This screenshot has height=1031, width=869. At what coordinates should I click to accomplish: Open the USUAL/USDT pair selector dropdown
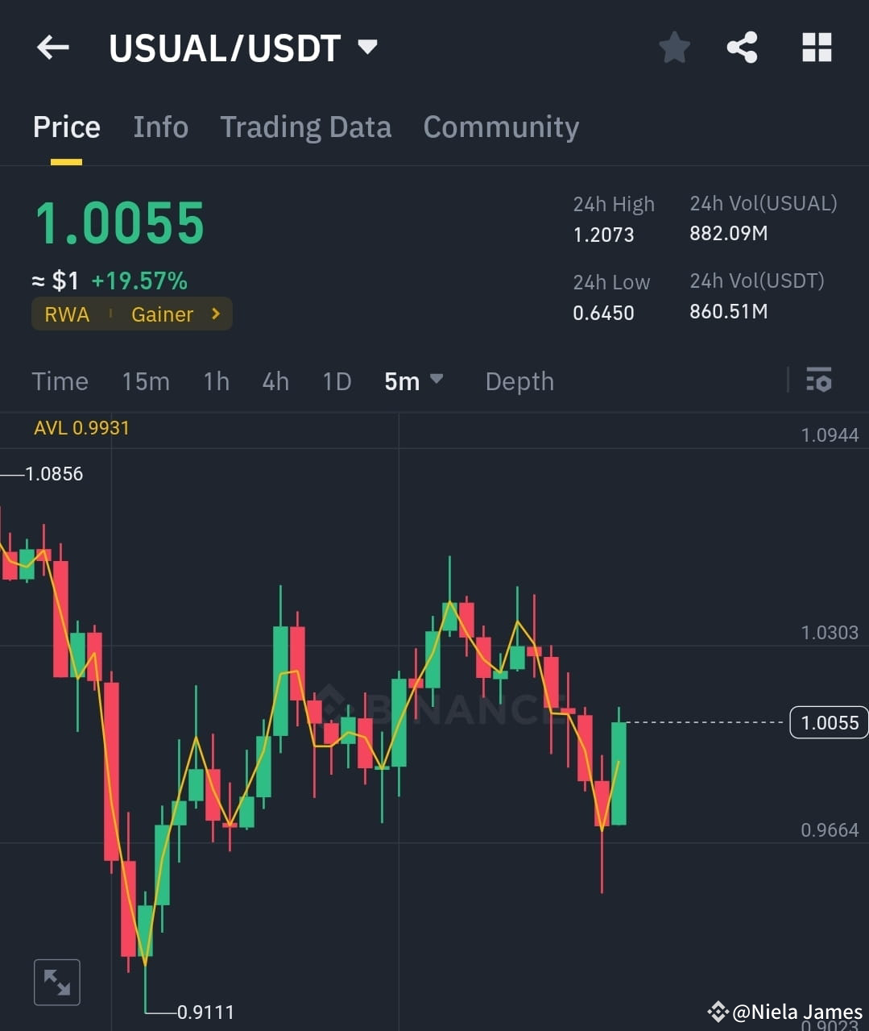(366, 48)
